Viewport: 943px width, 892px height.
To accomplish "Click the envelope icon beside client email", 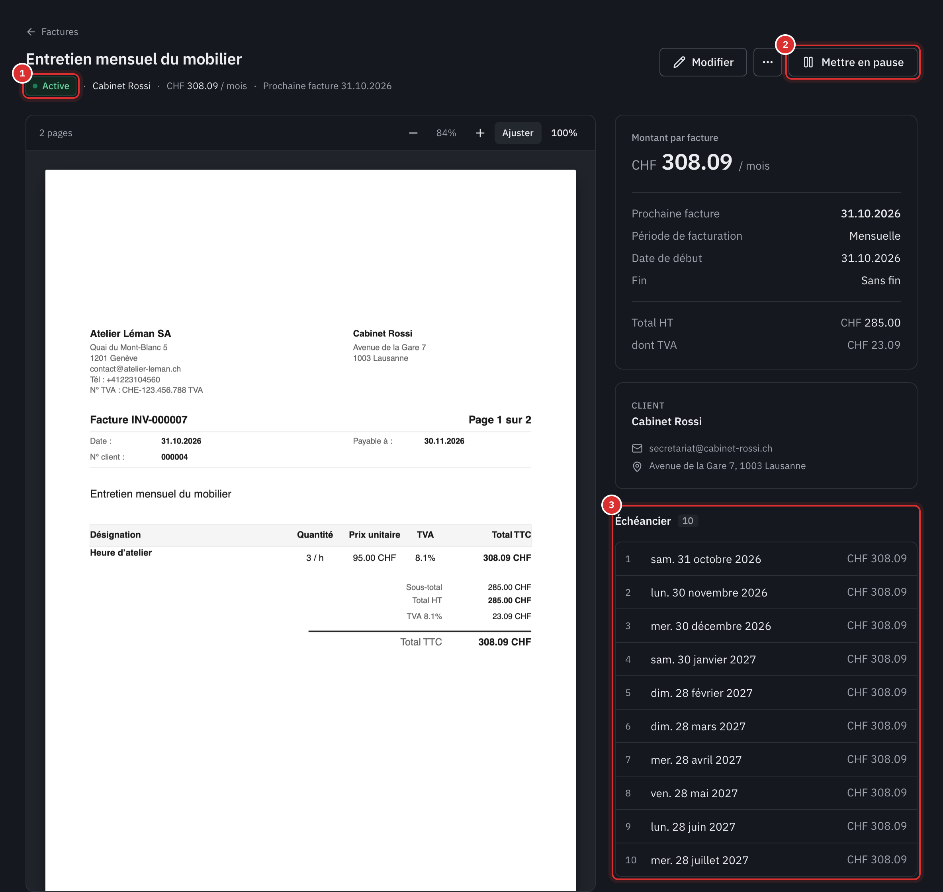I will [637, 448].
